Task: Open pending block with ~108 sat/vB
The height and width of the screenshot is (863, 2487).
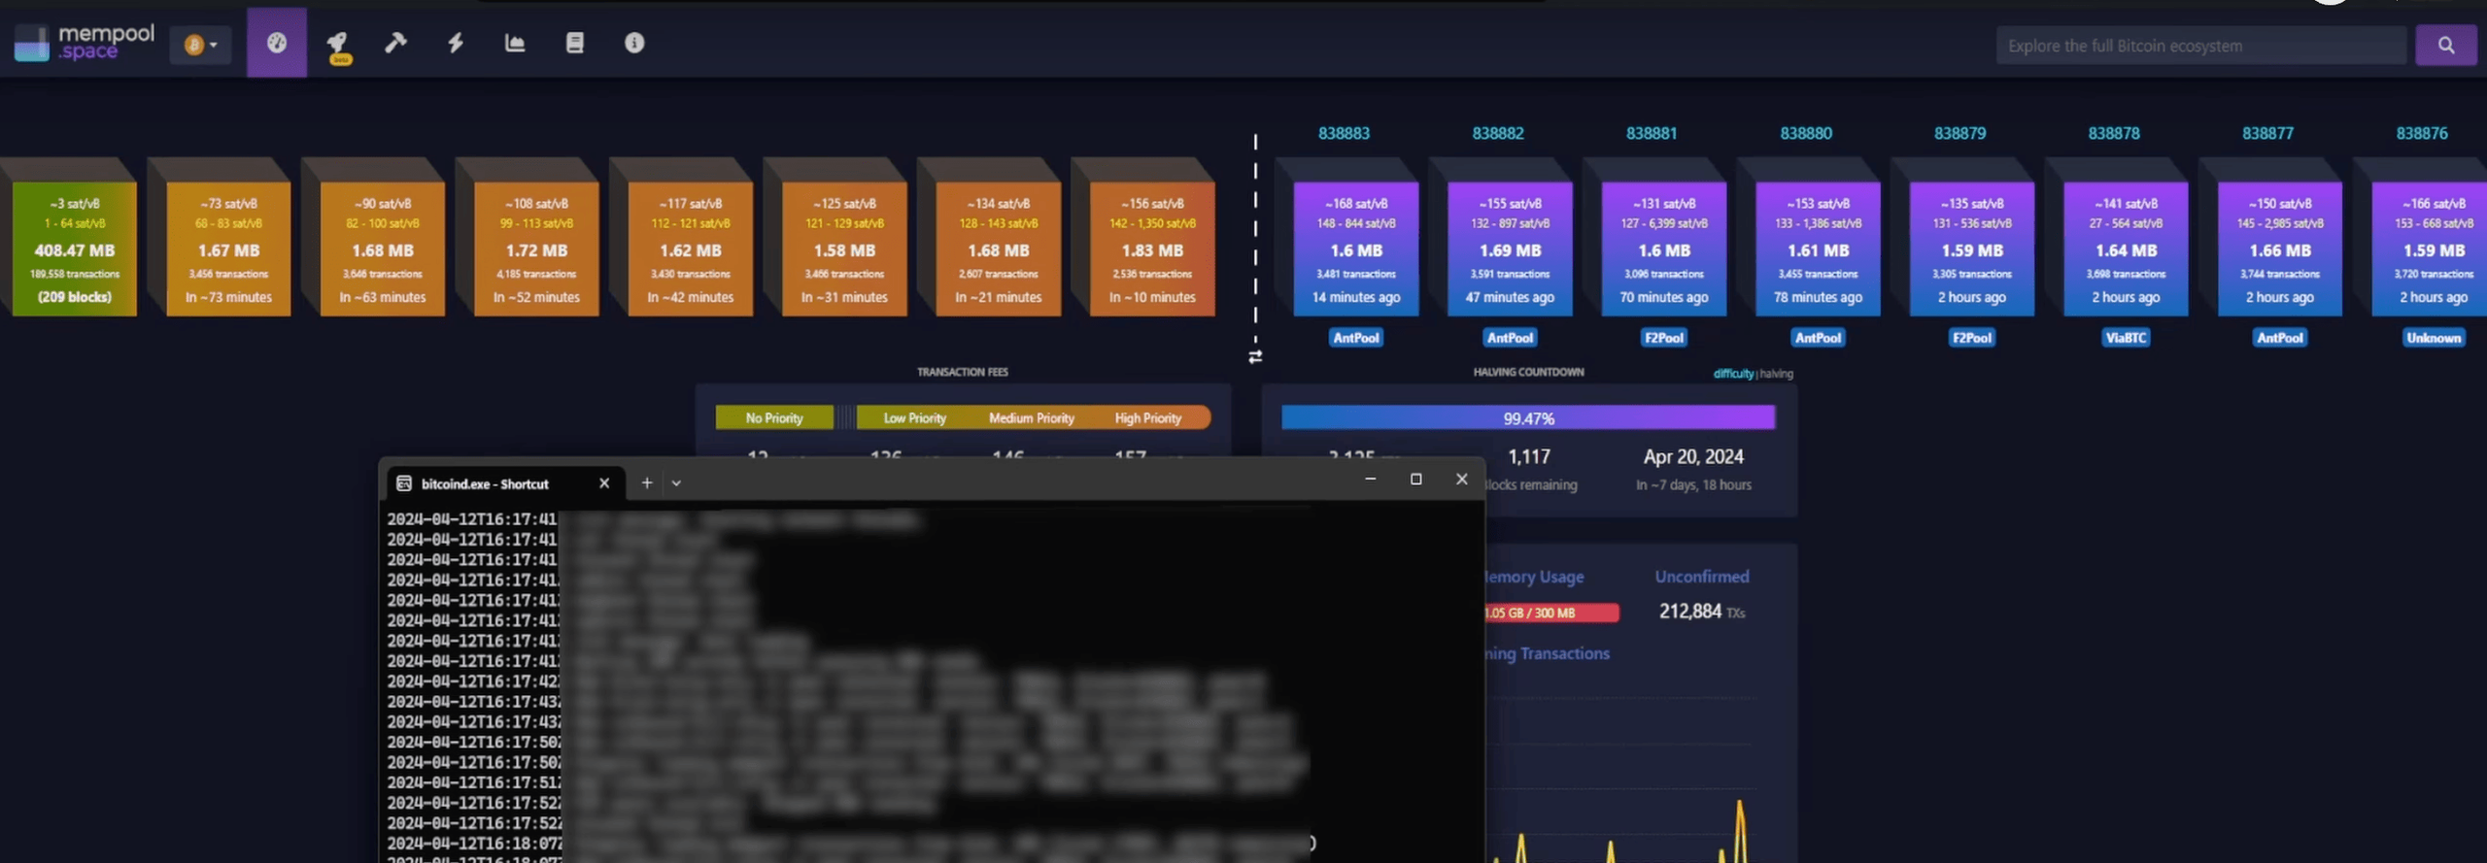Action: point(536,249)
